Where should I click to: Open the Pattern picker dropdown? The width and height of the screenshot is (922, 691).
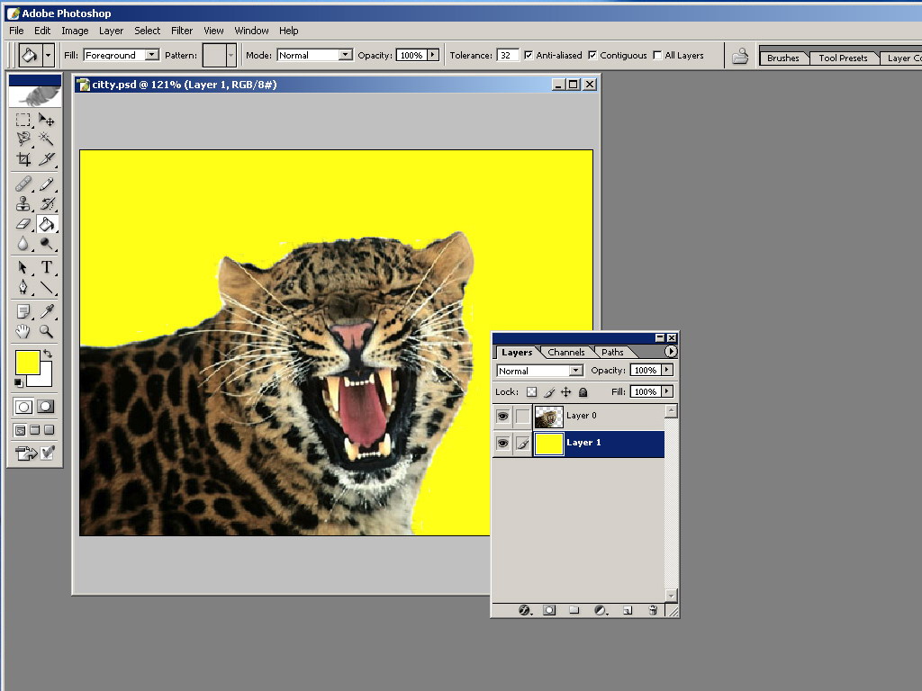[230, 55]
